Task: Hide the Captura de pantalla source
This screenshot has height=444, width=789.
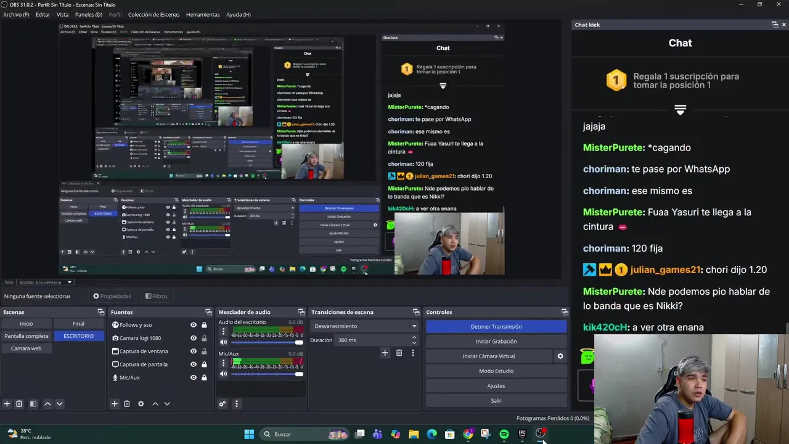Action: [194, 364]
